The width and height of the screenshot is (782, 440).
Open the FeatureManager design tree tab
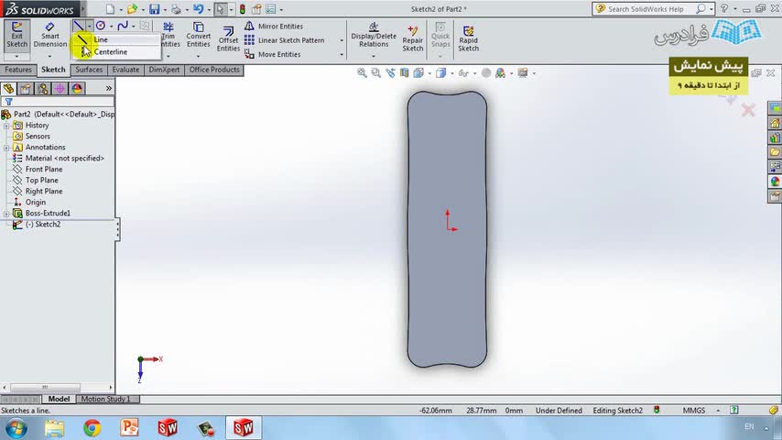coord(8,89)
